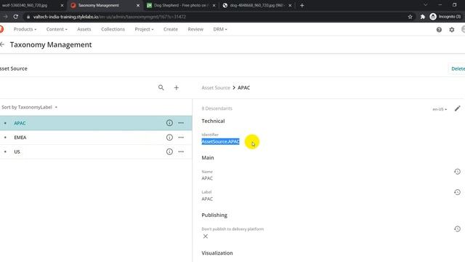Screen dimensions: 465x262
Task: Close the Taxonomy Management browser tab
Action: (138, 5)
